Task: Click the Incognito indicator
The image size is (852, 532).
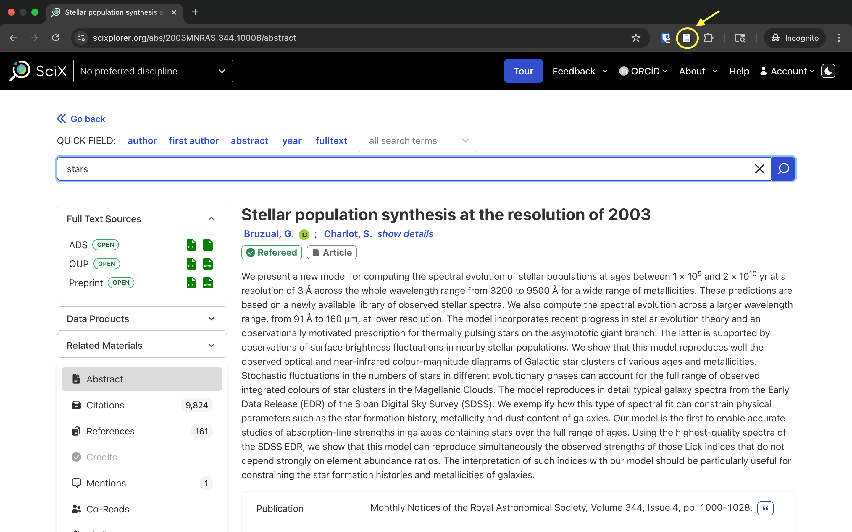Action: 795,38
